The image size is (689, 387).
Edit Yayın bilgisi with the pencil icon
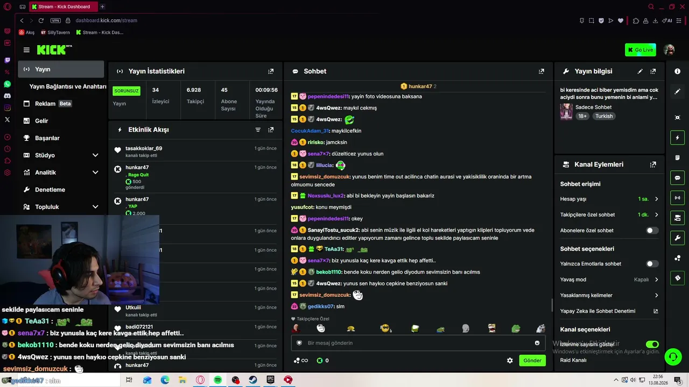click(640, 71)
